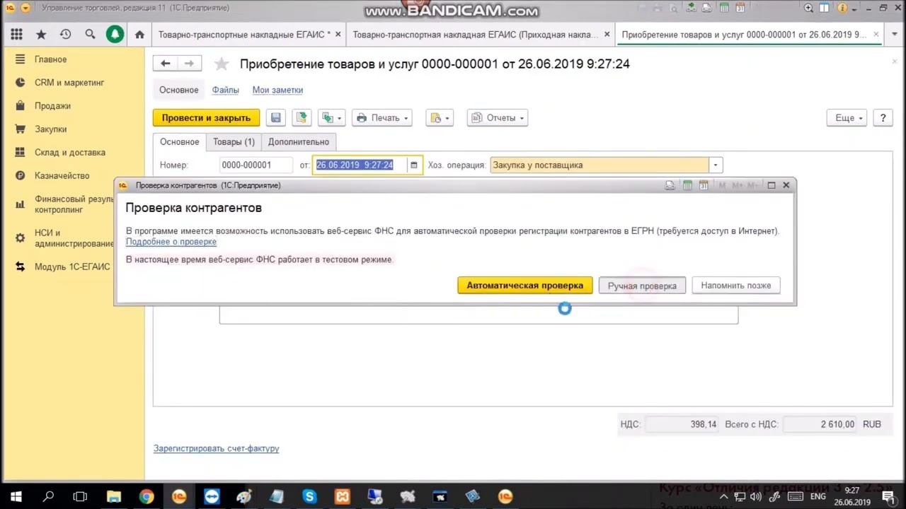Expand the Еще menu
This screenshot has height=509, width=906.
[847, 118]
